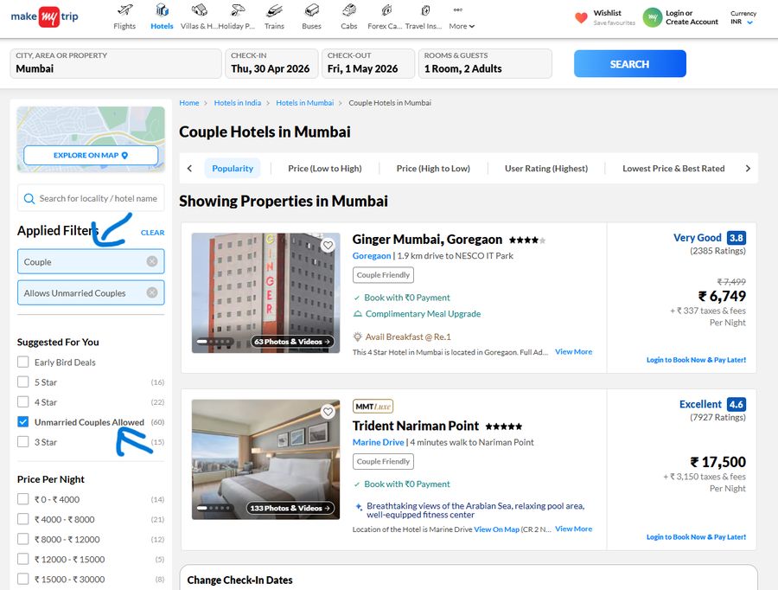Open Marine Drive locality link
The width and height of the screenshot is (778, 590).
coord(378,442)
